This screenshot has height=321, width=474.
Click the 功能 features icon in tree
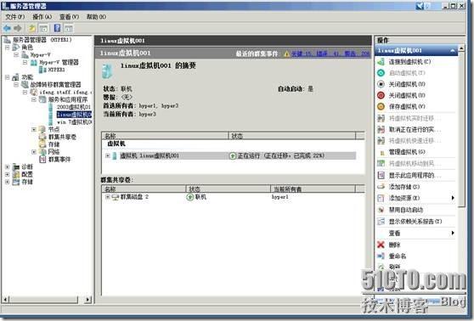(16, 77)
